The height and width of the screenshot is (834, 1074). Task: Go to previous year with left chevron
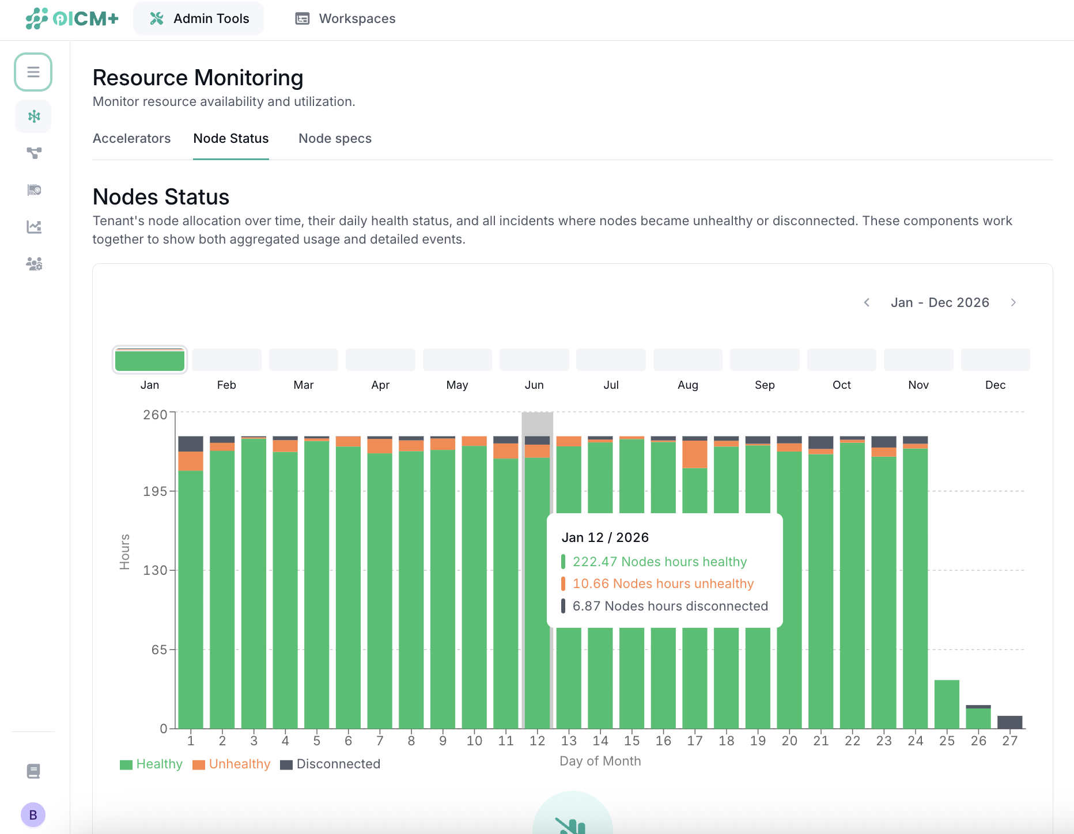pos(867,302)
